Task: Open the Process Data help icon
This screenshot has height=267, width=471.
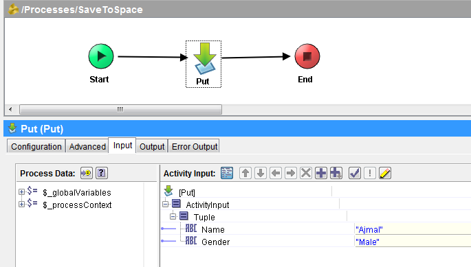Action: (102, 173)
